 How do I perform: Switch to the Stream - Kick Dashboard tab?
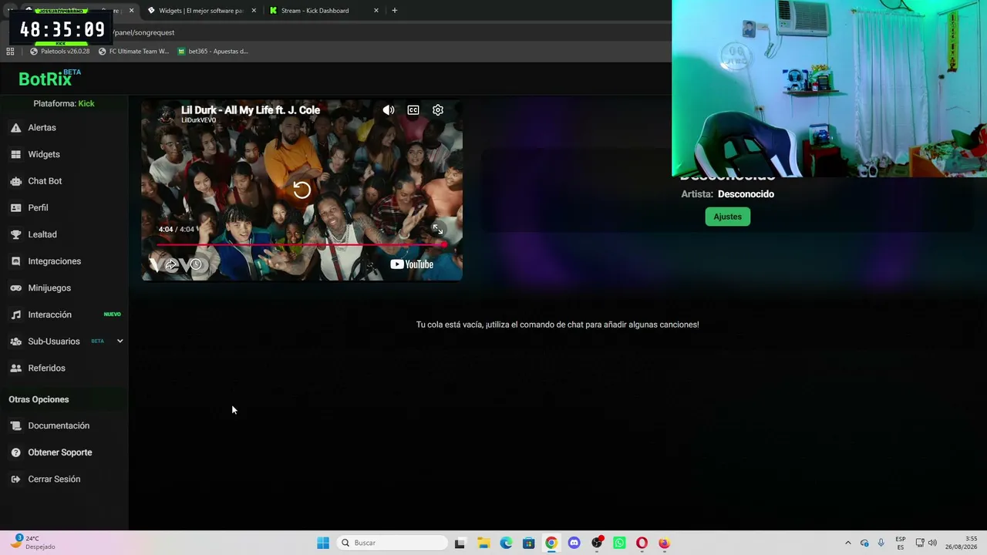point(322,11)
